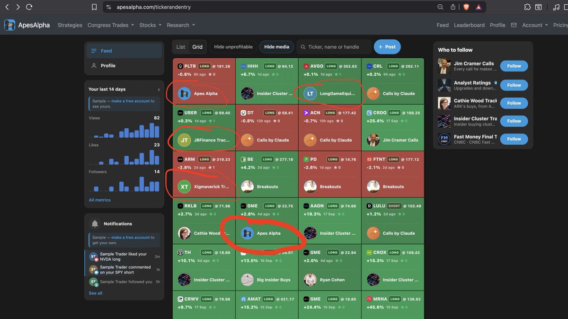Click the LT avatar on AVGO card
This screenshot has width=568, height=319.
point(310,93)
